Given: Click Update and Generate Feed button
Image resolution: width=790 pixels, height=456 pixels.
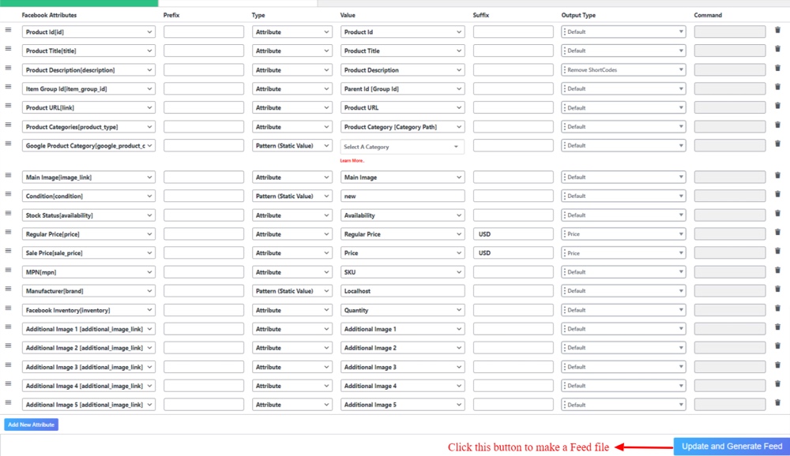Looking at the screenshot, I should pyautogui.click(x=732, y=447).
